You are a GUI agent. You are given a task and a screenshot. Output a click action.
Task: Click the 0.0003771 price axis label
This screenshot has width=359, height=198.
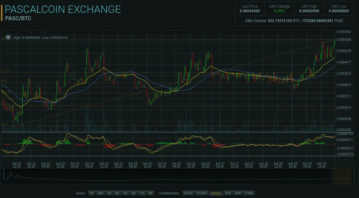coord(344,96)
